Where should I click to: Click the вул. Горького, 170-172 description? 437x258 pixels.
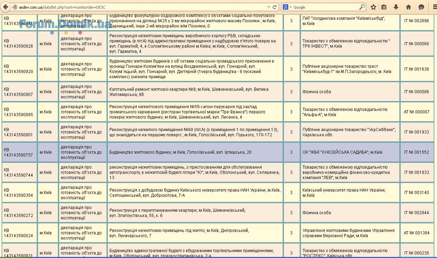pyautogui.click(x=195, y=132)
